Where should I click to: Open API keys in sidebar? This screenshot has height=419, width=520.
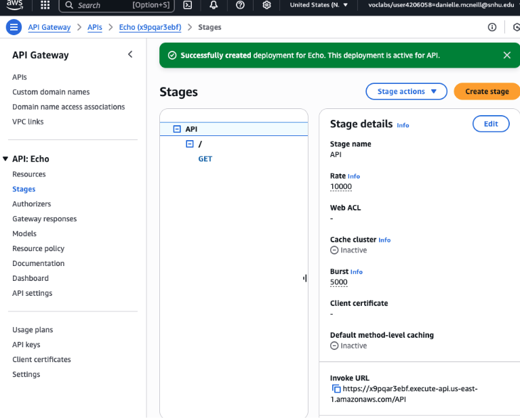click(x=26, y=345)
